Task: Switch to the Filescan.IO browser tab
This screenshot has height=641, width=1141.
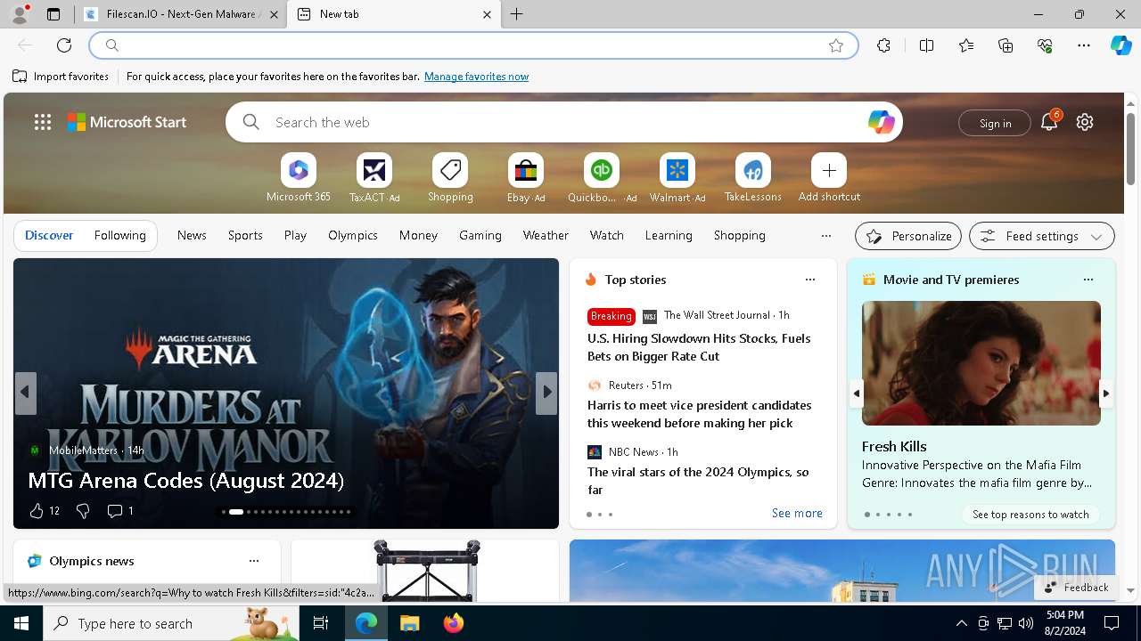Action: (x=181, y=14)
